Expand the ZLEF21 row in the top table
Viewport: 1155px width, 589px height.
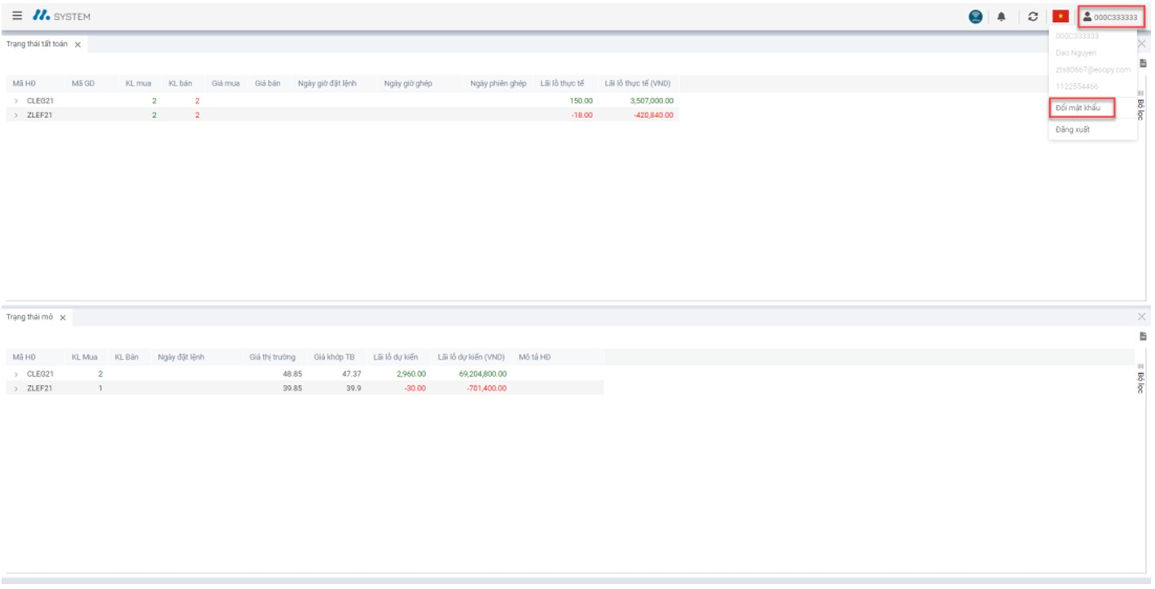(x=15, y=116)
